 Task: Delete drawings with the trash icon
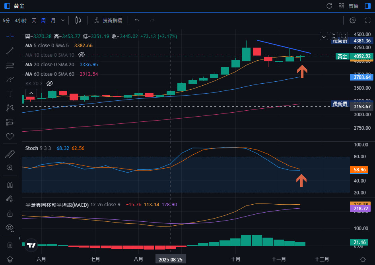(10, 245)
